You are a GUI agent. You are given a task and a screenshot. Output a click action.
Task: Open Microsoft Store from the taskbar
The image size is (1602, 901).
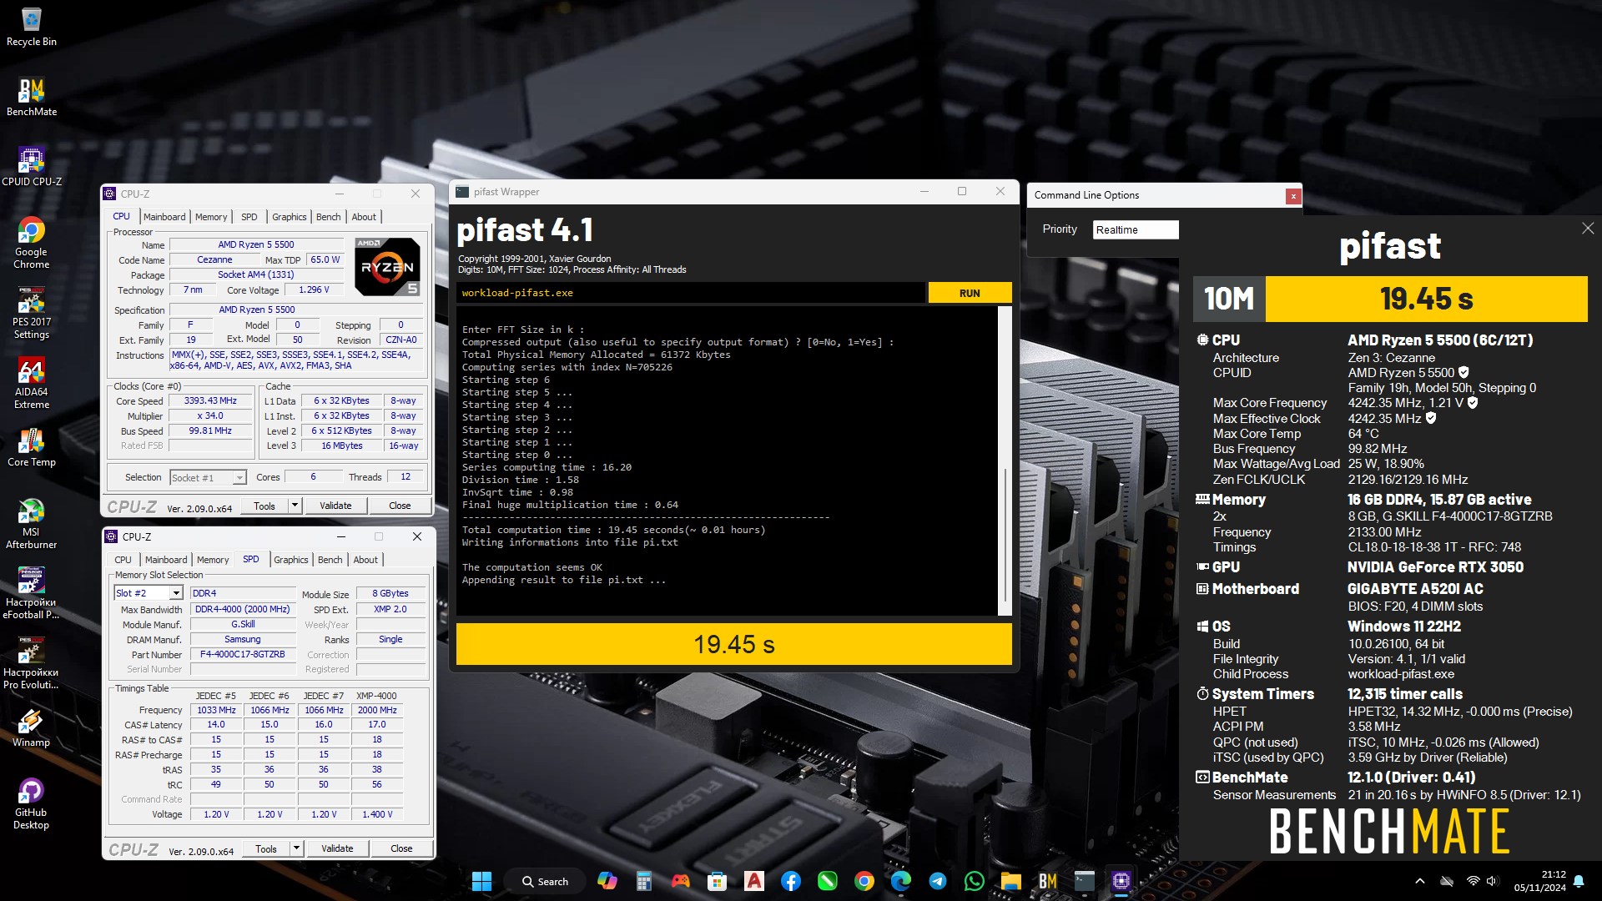tap(717, 881)
